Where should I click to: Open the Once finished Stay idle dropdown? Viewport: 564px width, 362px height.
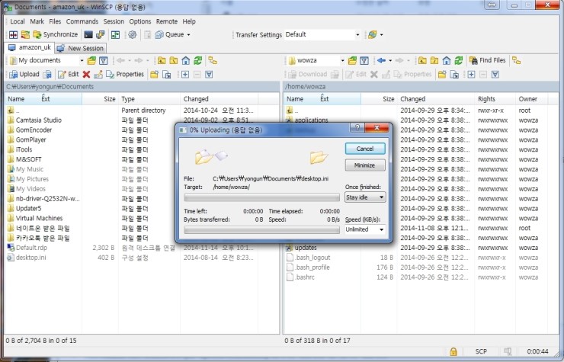(365, 197)
